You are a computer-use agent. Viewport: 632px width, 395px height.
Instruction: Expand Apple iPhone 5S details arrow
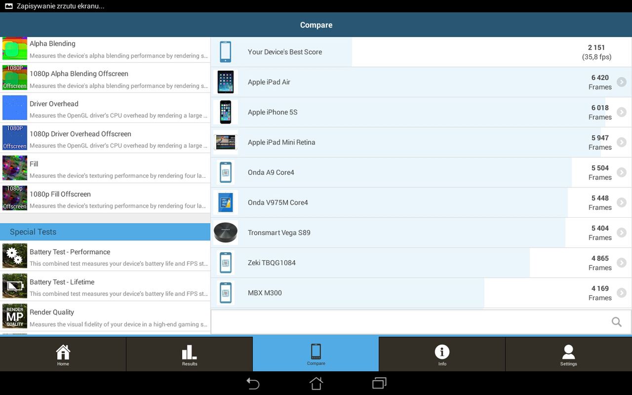pyautogui.click(x=622, y=112)
